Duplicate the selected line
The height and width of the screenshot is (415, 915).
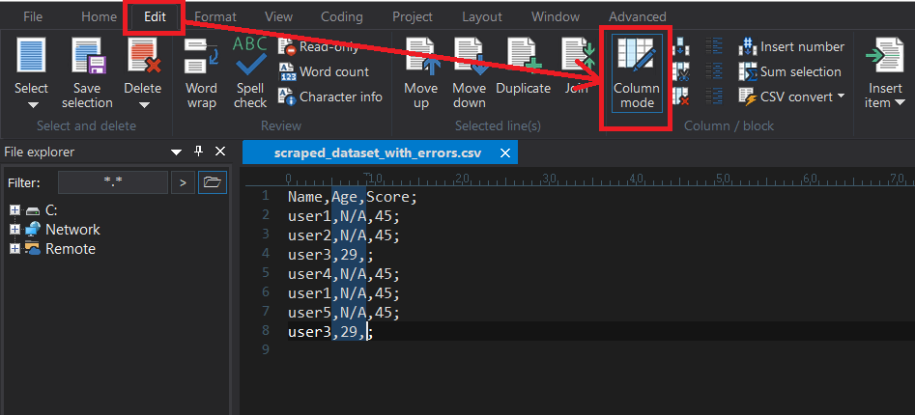pyautogui.click(x=524, y=67)
